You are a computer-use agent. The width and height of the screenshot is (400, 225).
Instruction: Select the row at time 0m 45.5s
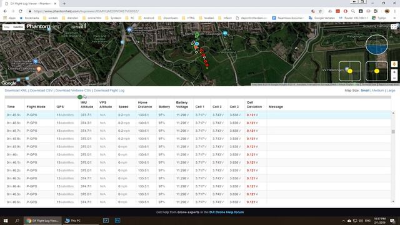pos(197,115)
